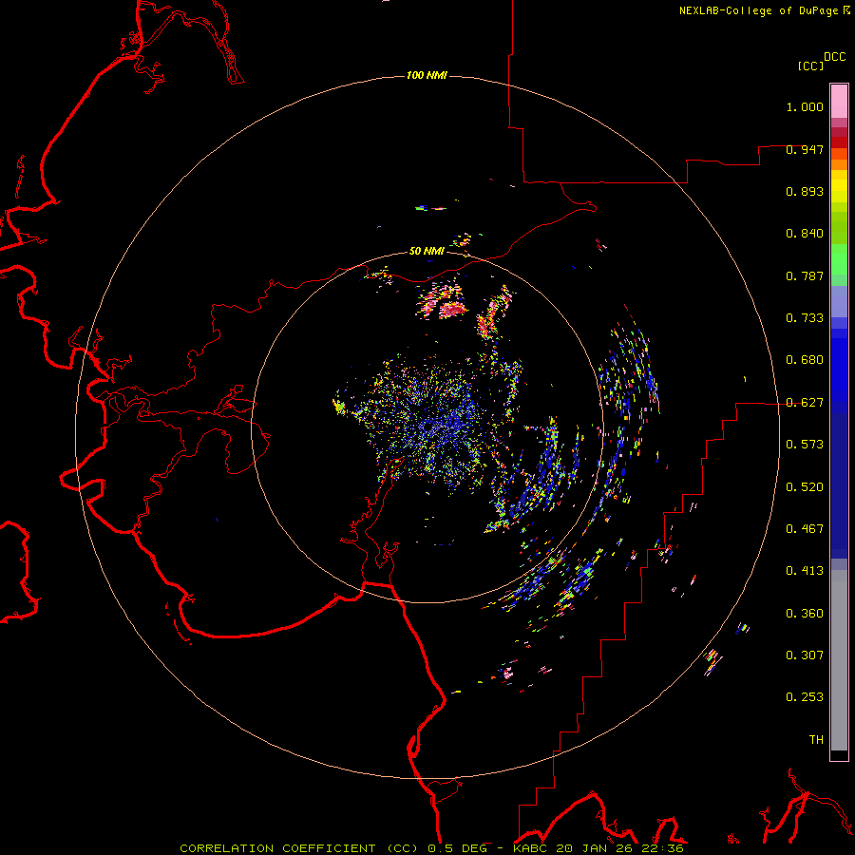Click the red segment of the color bar
Viewport: 855px width, 855px height.
839,142
